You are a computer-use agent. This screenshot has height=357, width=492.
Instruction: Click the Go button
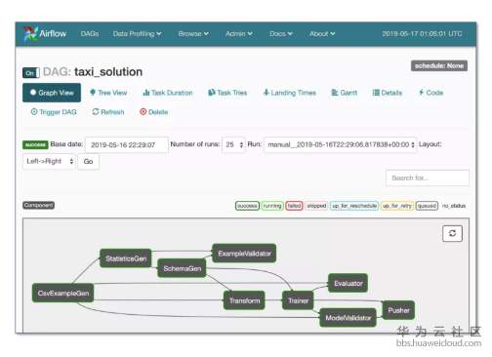[88, 161]
